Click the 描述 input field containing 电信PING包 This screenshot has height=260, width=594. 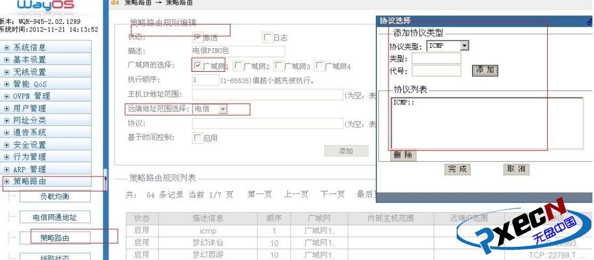point(238,52)
